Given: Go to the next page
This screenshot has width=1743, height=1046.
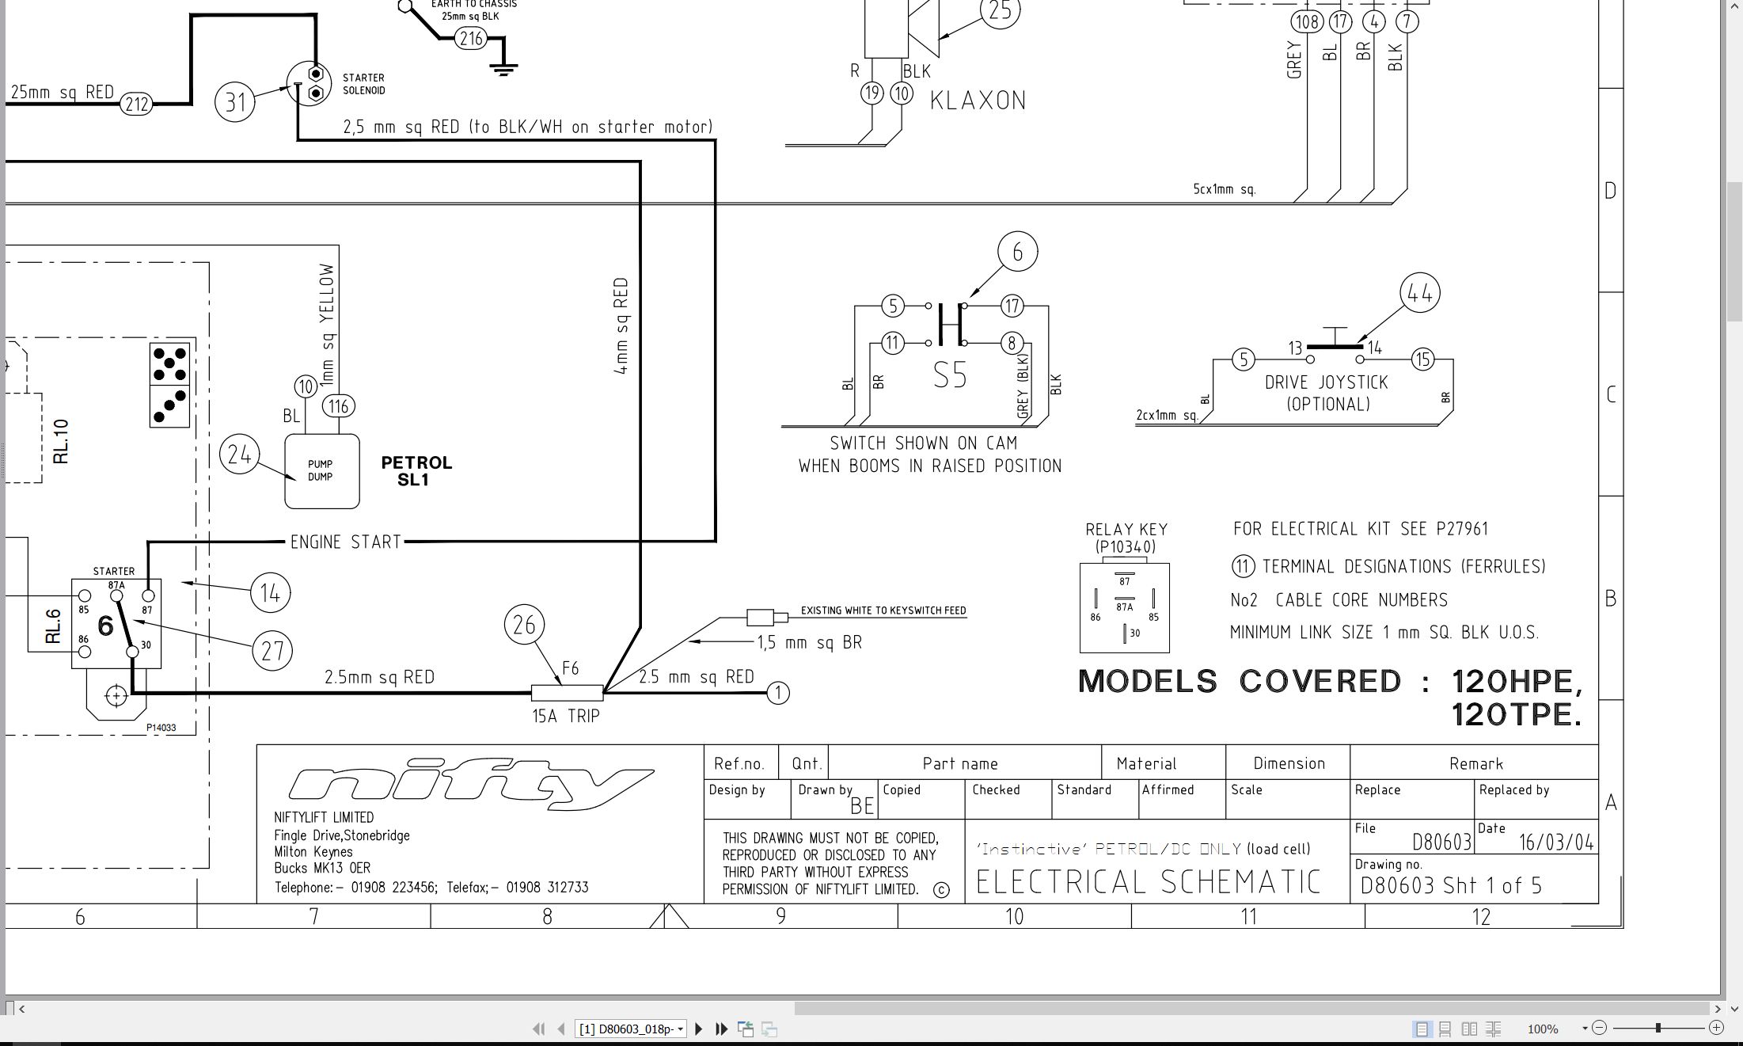Looking at the screenshot, I should click(x=698, y=1029).
